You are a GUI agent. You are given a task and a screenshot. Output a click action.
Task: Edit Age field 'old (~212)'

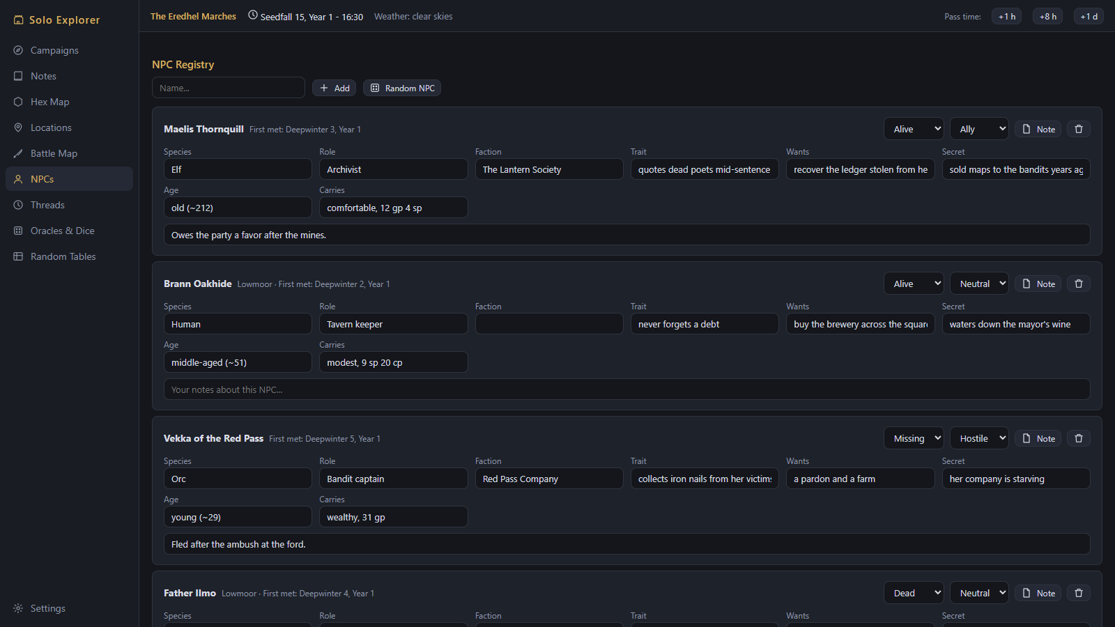tap(238, 208)
